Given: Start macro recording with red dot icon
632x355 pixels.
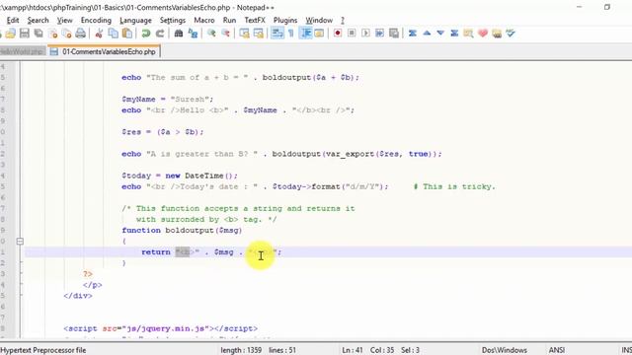Looking at the screenshot, I should pyautogui.click(x=338, y=34).
